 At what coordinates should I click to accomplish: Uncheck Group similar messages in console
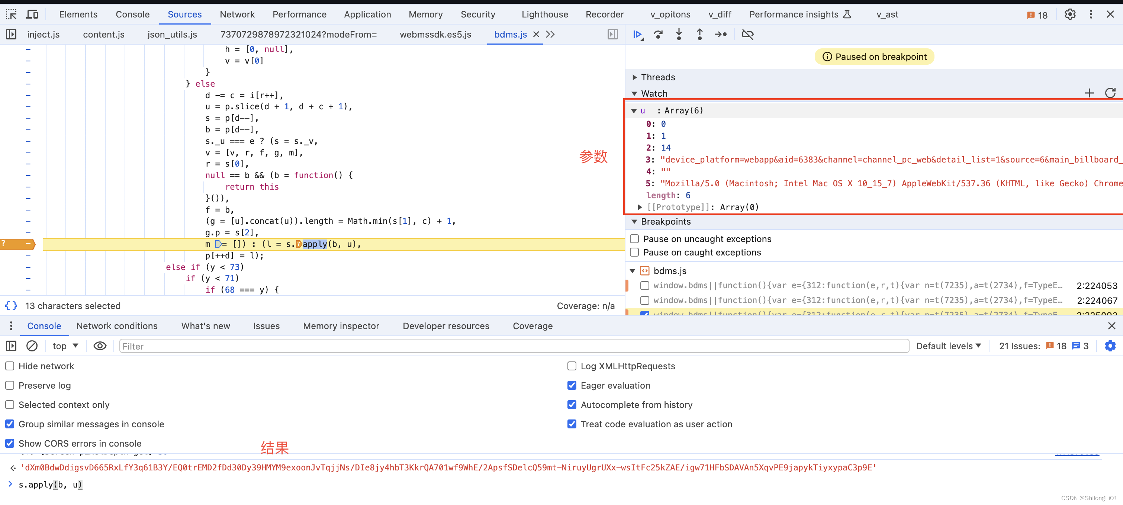point(10,424)
